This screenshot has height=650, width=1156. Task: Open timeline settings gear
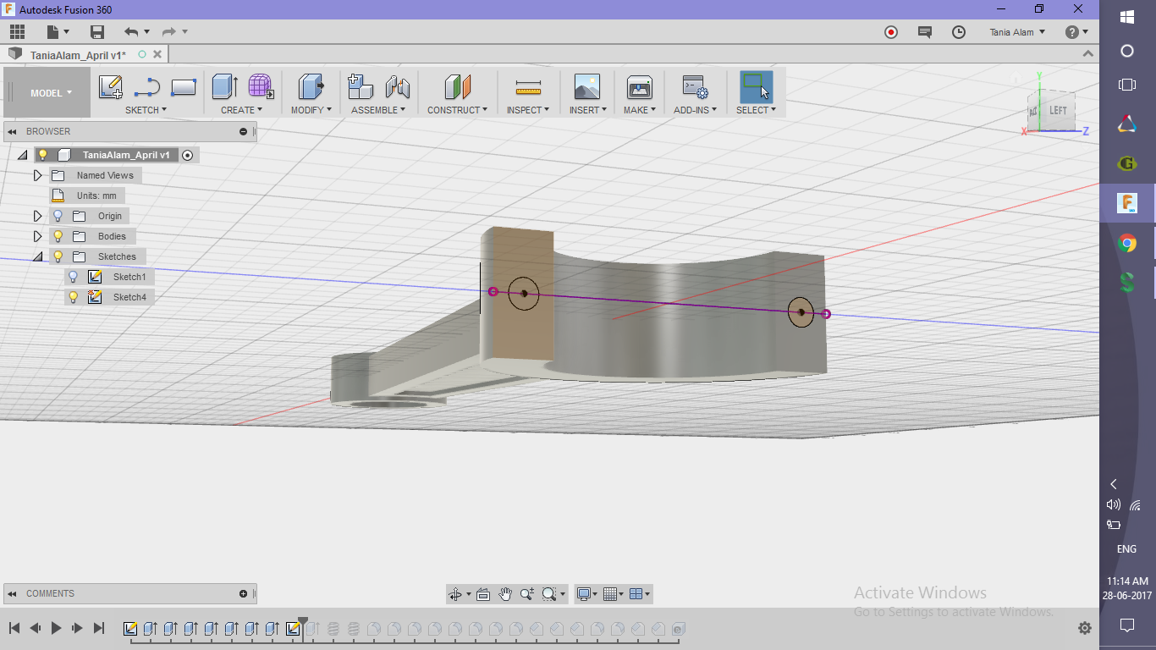(1085, 628)
